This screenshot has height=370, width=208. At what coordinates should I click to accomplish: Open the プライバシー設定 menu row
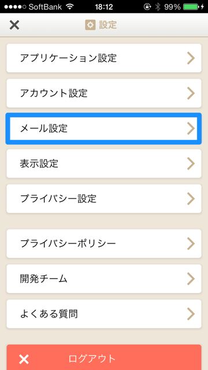click(104, 199)
